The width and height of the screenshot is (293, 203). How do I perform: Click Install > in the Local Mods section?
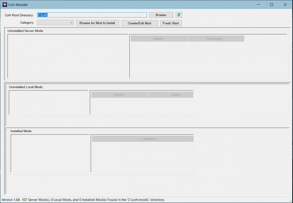pyautogui.click(x=119, y=95)
